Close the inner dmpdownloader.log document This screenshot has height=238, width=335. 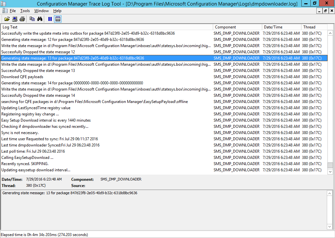pyautogui.click(x=332, y=11)
